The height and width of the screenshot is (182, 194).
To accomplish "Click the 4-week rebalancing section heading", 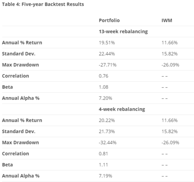I will click(x=122, y=109).
